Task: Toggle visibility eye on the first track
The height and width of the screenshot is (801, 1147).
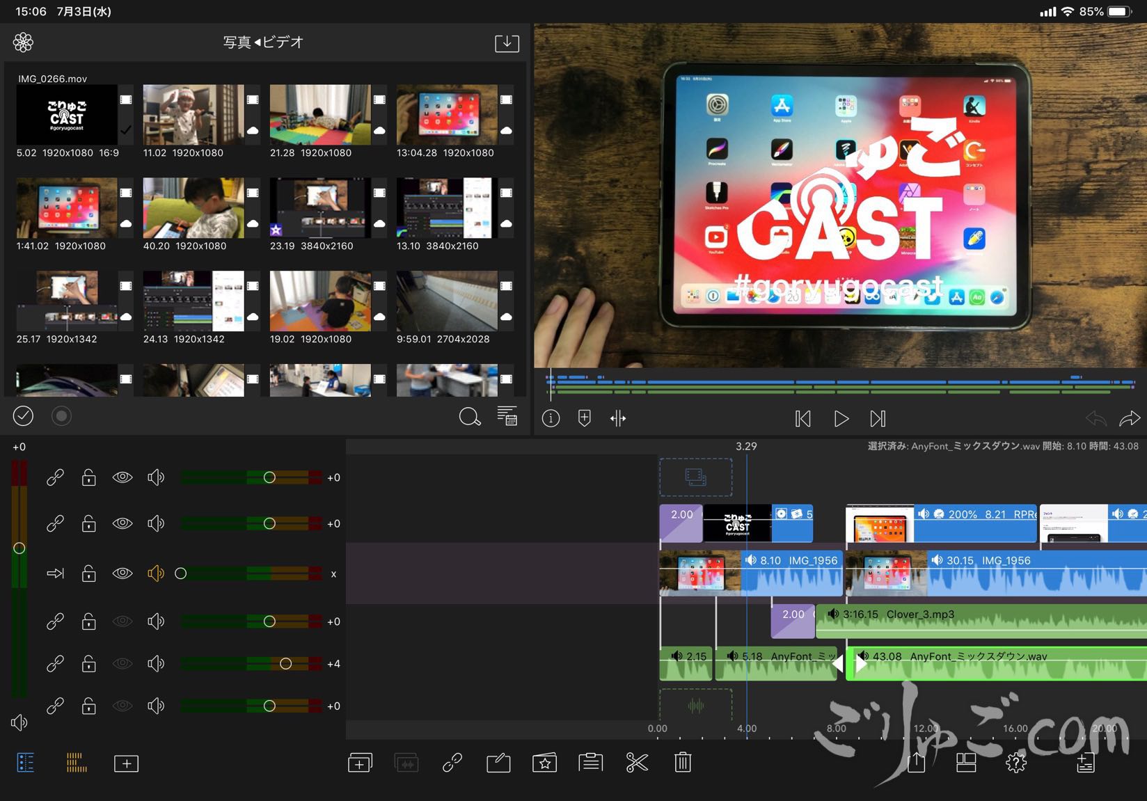Action: point(122,477)
